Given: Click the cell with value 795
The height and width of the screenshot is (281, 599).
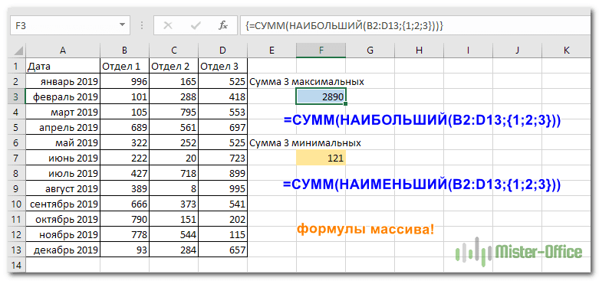Looking at the screenshot, I should pos(173,112).
